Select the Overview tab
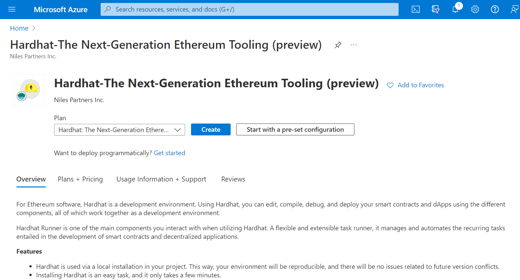Image resolution: width=520 pixels, height=280 pixels. [x=31, y=179]
